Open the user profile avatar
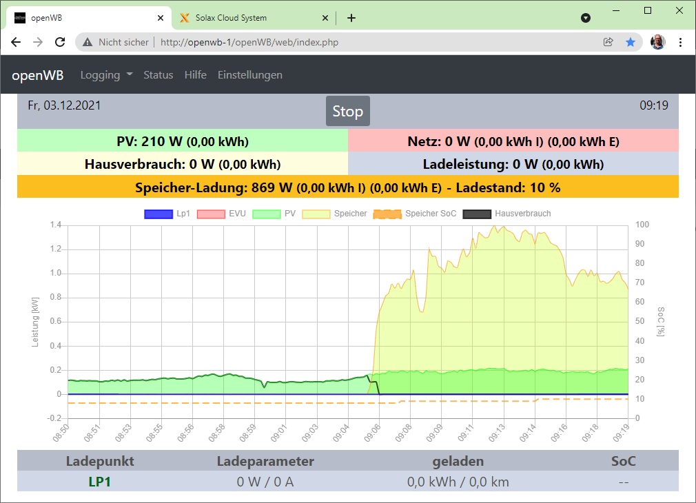This screenshot has width=696, height=503. pyautogui.click(x=657, y=42)
